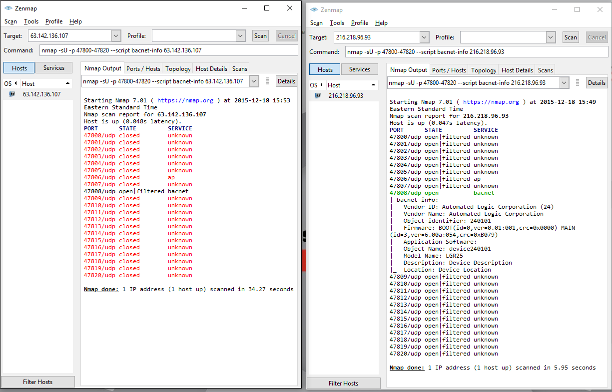Click Target field with 63.142.136.107

click(x=70, y=36)
